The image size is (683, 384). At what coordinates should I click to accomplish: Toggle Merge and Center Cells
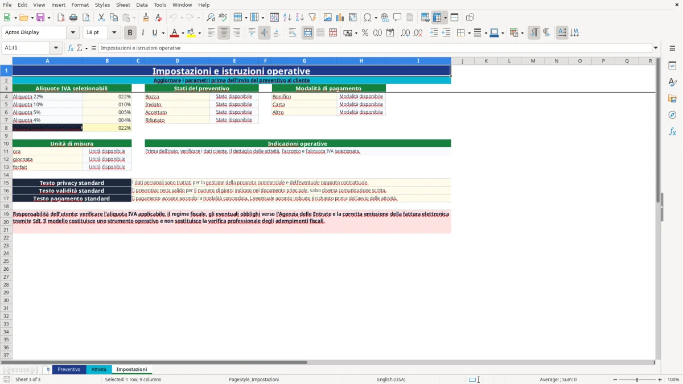[x=308, y=33]
